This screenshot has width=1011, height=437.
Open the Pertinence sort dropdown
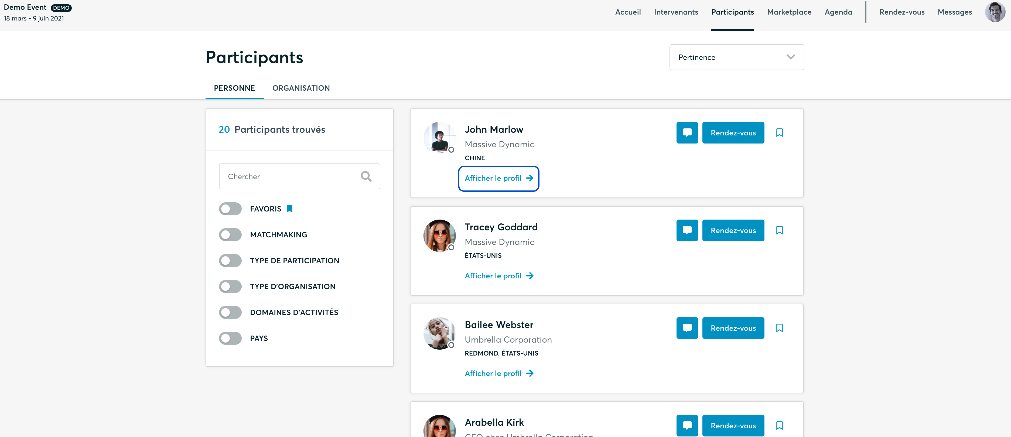[736, 57]
